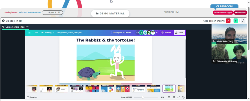Toggle thumbnail strip view icon

coord(169,97)
